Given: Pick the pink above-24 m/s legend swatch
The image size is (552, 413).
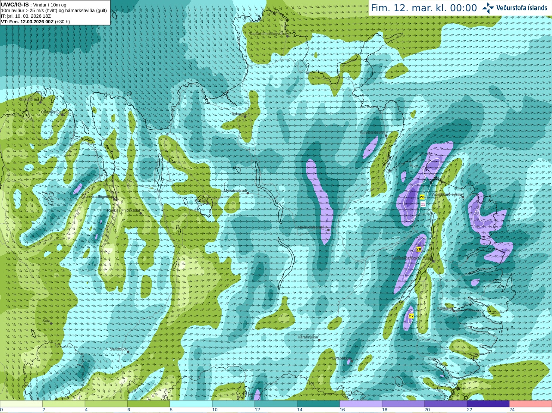Looking at the screenshot, I should (x=530, y=404).
